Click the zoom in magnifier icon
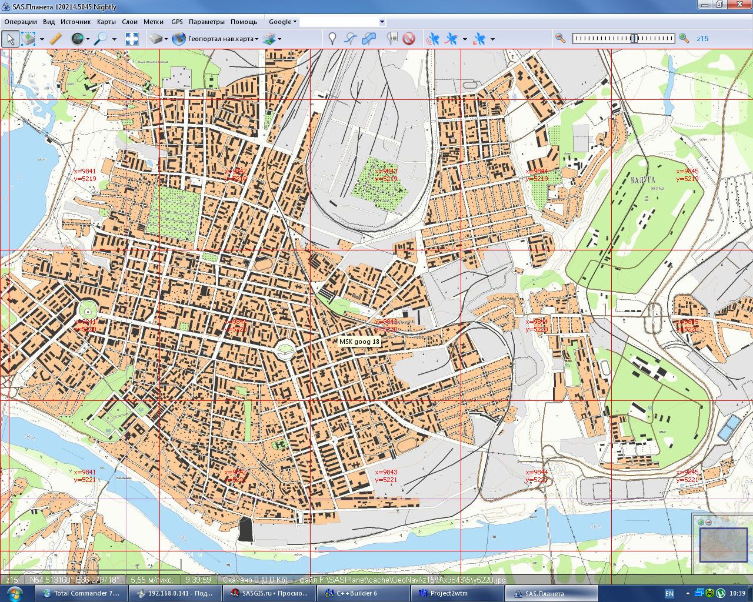The image size is (753, 602). pos(684,38)
